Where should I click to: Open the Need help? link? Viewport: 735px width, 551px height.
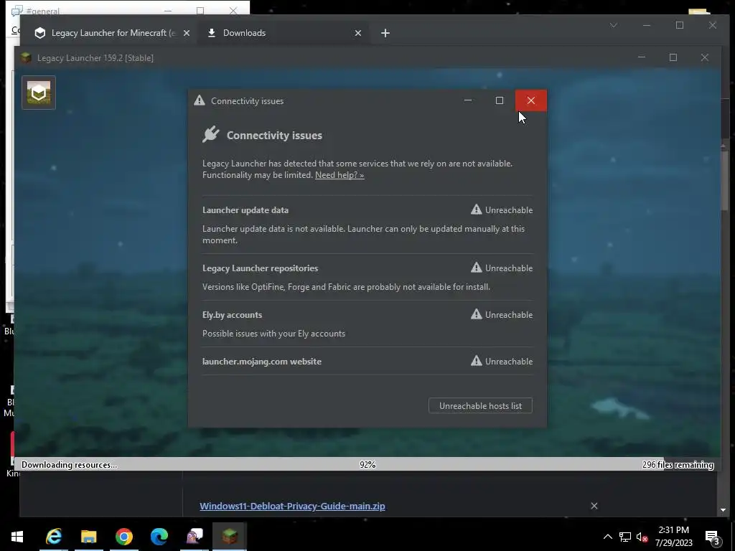(340, 175)
